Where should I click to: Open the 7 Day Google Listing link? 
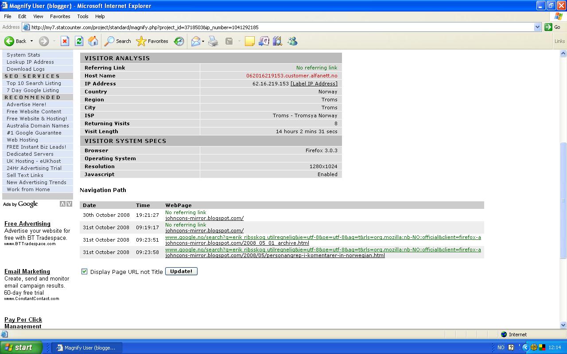(33, 90)
